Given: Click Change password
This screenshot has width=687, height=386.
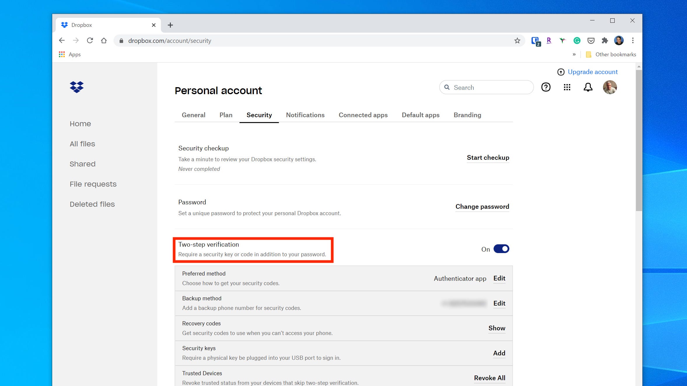Looking at the screenshot, I should pyautogui.click(x=482, y=206).
